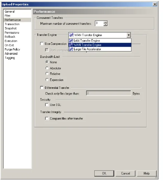
Task: Click the concurrent transfers number field
Action: [x=99, y=23]
